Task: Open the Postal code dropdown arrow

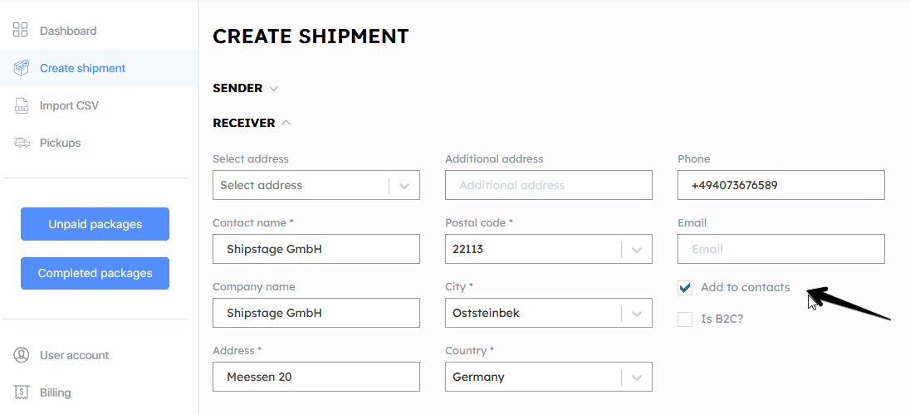Action: pyautogui.click(x=637, y=250)
